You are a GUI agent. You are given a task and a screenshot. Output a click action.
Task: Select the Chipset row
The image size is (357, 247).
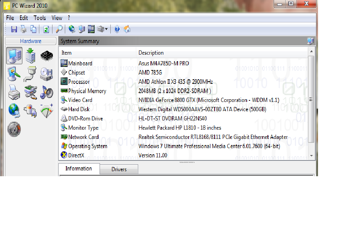coord(183,73)
